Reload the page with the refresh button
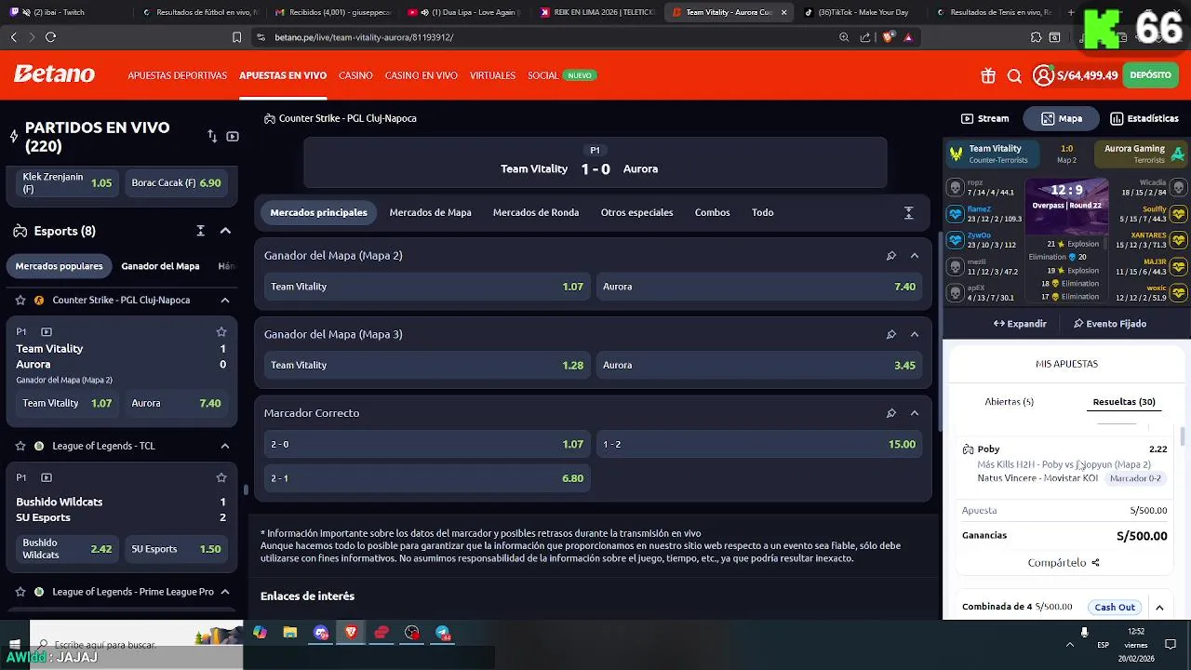Image resolution: width=1191 pixels, height=670 pixels. pyautogui.click(x=50, y=37)
